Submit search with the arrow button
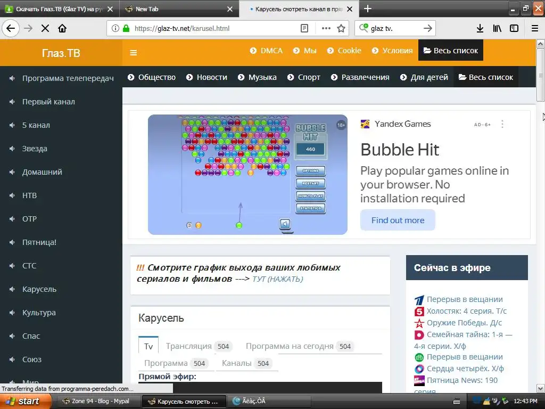The image size is (545, 409). point(427,29)
